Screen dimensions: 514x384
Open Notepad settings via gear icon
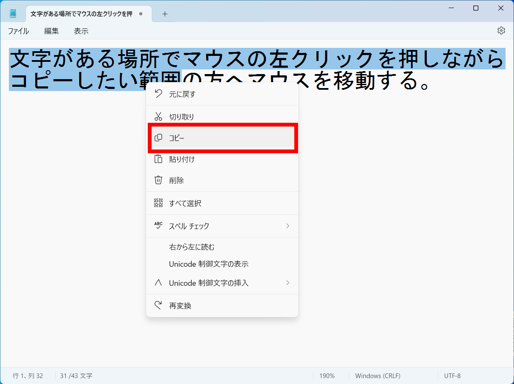pyautogui.click(x=501, y=30)
